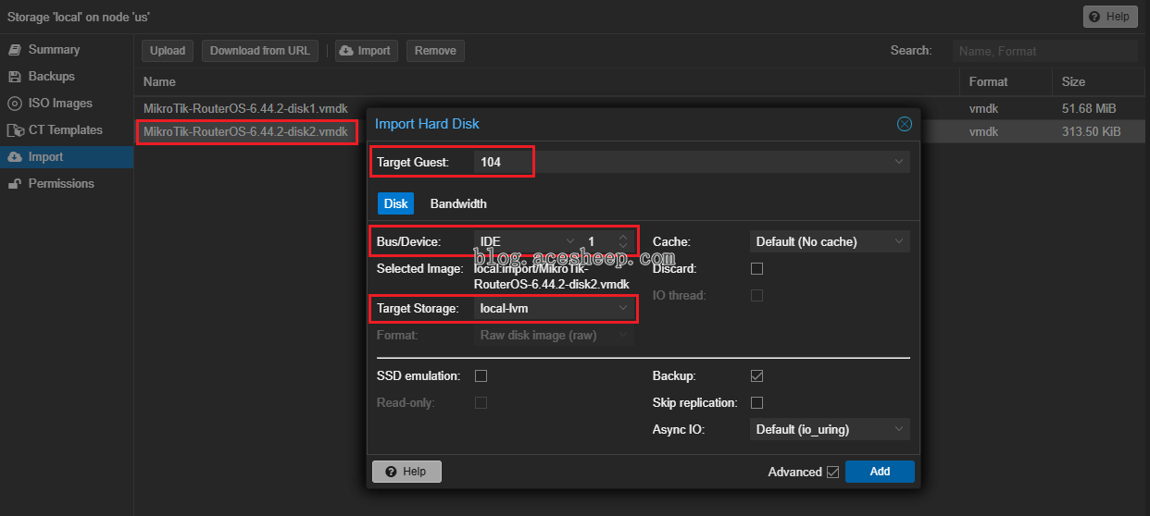Click the ISO Images disc icon
Screen dimensions: 1150x516
coord(15,103)
